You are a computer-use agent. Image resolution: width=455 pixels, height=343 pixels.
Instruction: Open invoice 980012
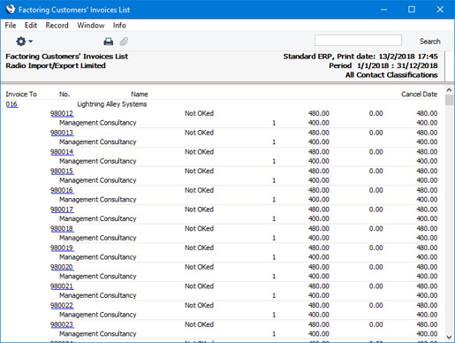point(62,113)
